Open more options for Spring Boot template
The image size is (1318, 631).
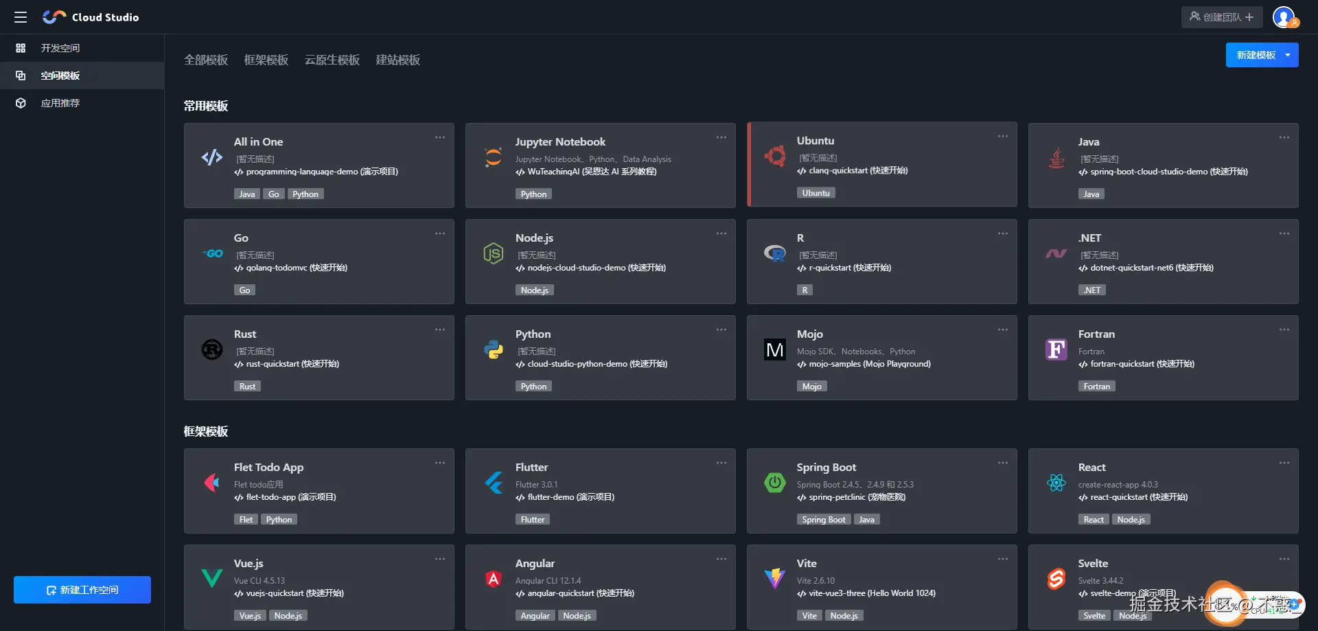(1003, 463)
